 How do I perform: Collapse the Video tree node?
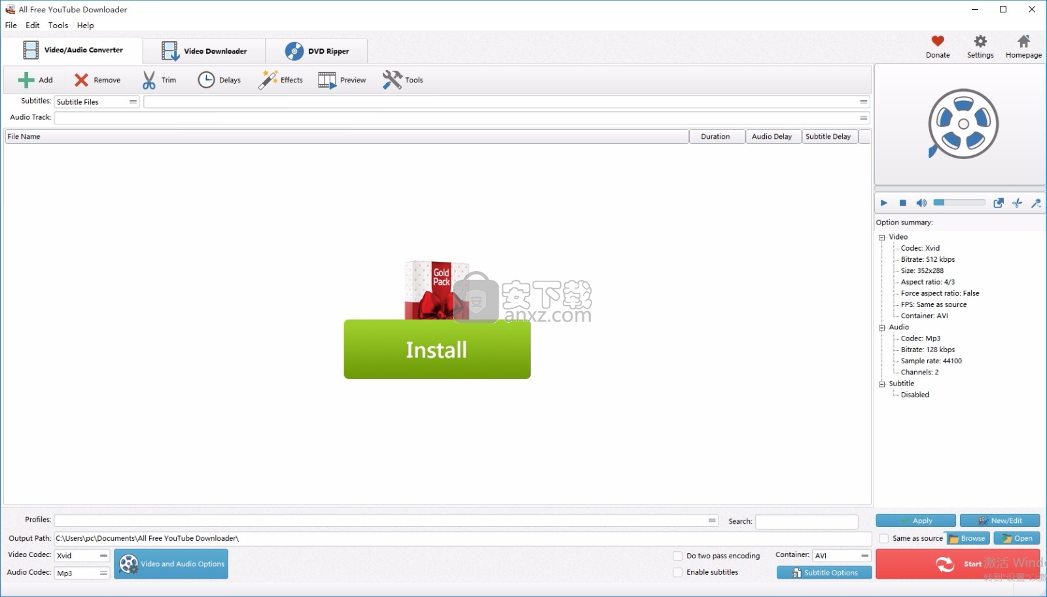[x=882, y=238]
